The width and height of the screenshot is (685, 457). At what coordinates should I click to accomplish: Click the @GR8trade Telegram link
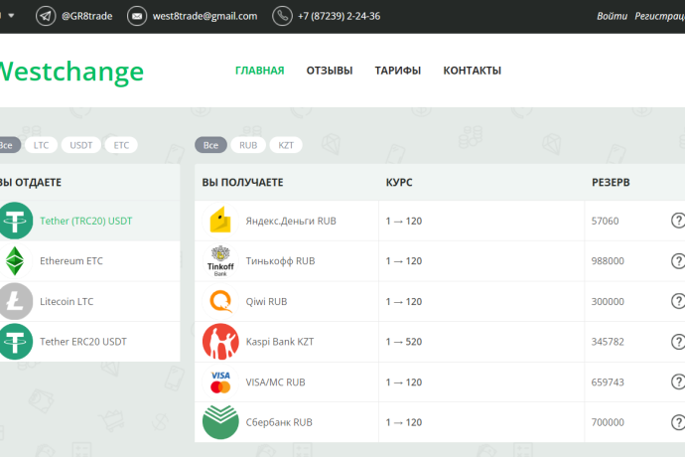(87, 16)
